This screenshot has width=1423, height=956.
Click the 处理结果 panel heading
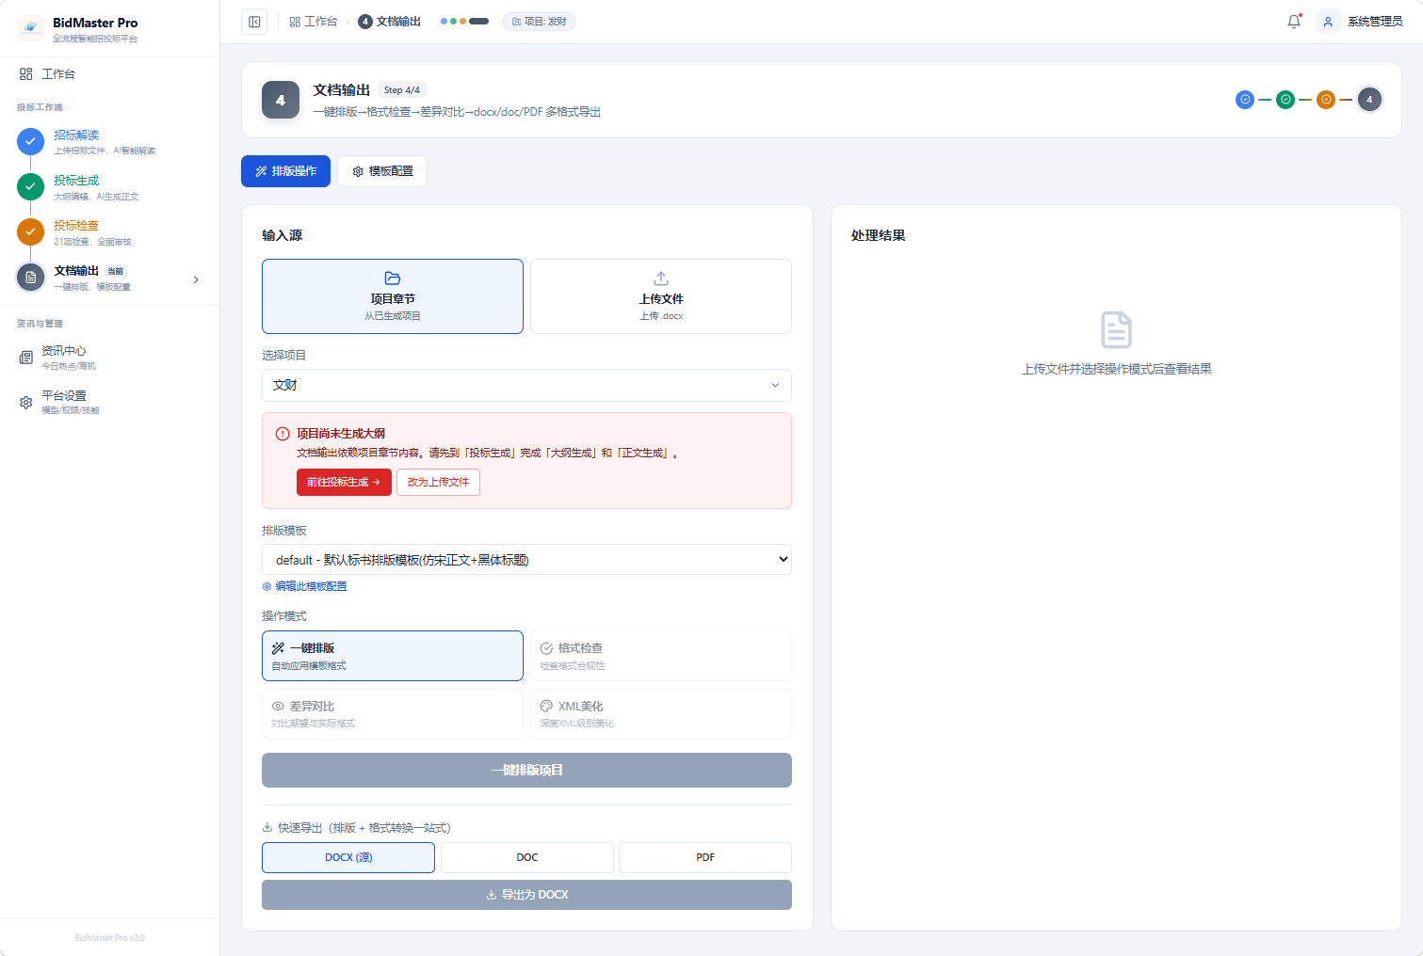879,235
